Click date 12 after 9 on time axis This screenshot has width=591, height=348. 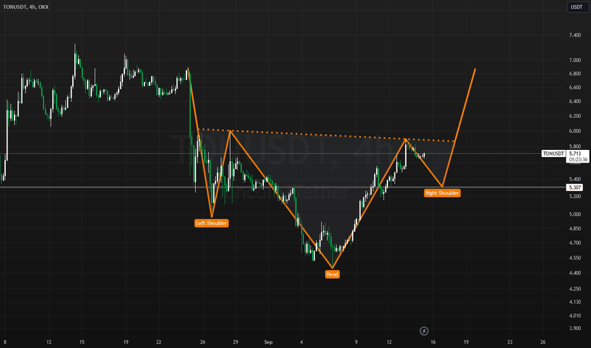pyautogui.click(x=389, y=342)
